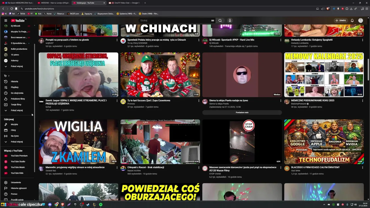
Task: Open Twoje filmy in the sidebar
Action: point(17,105)
